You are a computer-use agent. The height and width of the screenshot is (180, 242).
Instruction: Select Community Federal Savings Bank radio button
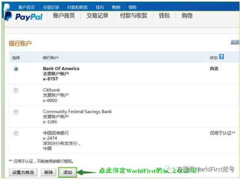[x=16, y=112]
